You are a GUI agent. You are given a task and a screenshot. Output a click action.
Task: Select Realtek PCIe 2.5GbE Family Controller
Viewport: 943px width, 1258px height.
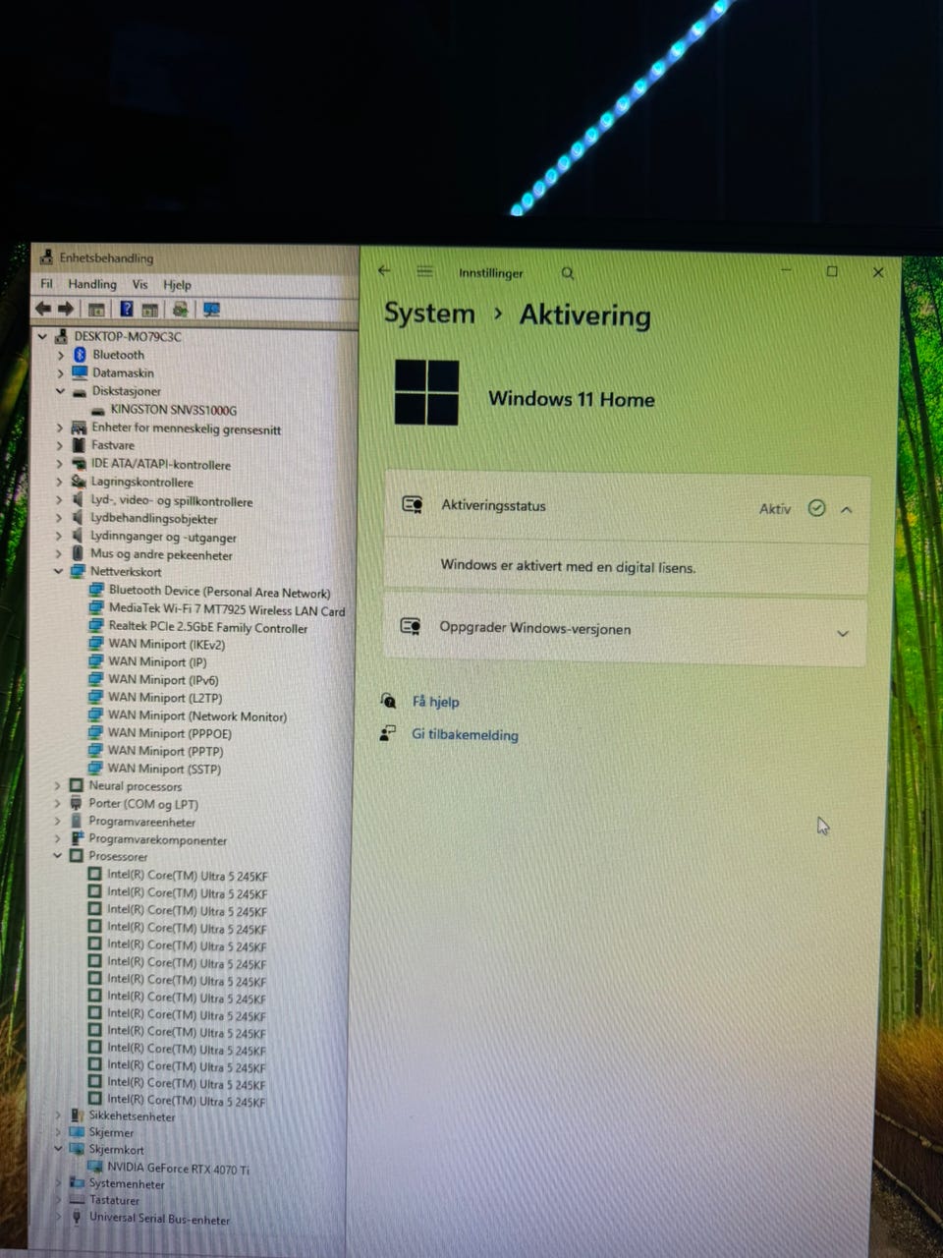click(208, 627)
